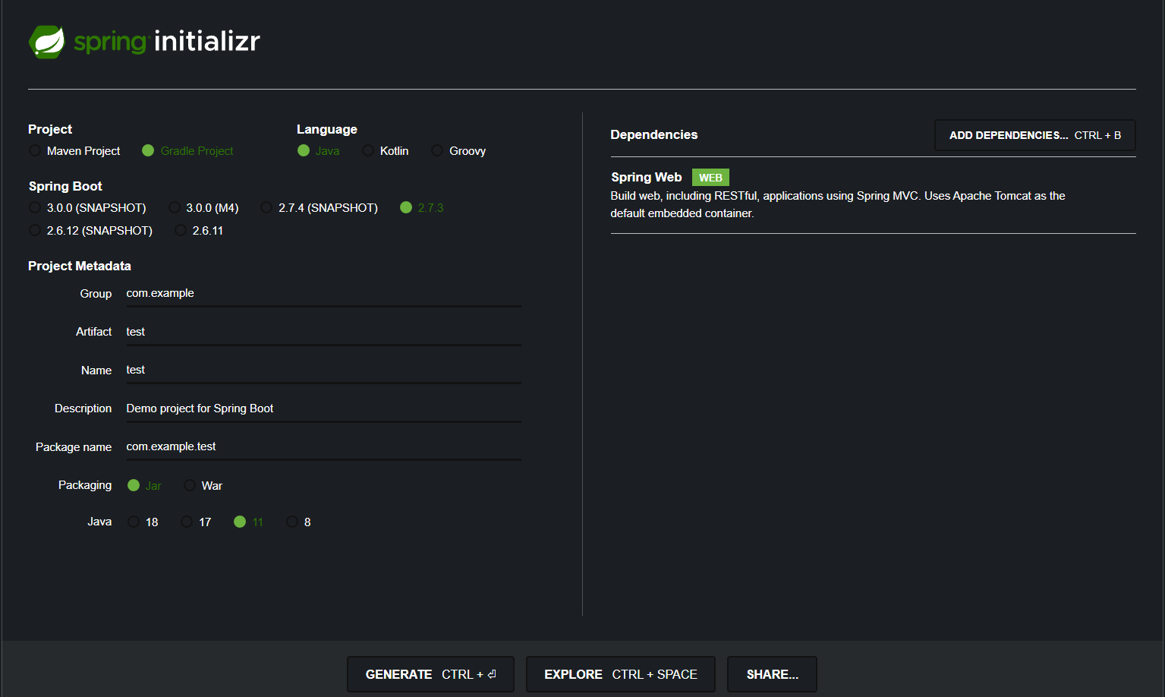Select Spring Boot 3.0.0 (SNAPSHOT)
Screen dimensions: 1165x697
click(35, 207)
